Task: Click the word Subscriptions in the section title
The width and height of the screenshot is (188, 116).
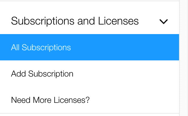Action: (42, 21)
